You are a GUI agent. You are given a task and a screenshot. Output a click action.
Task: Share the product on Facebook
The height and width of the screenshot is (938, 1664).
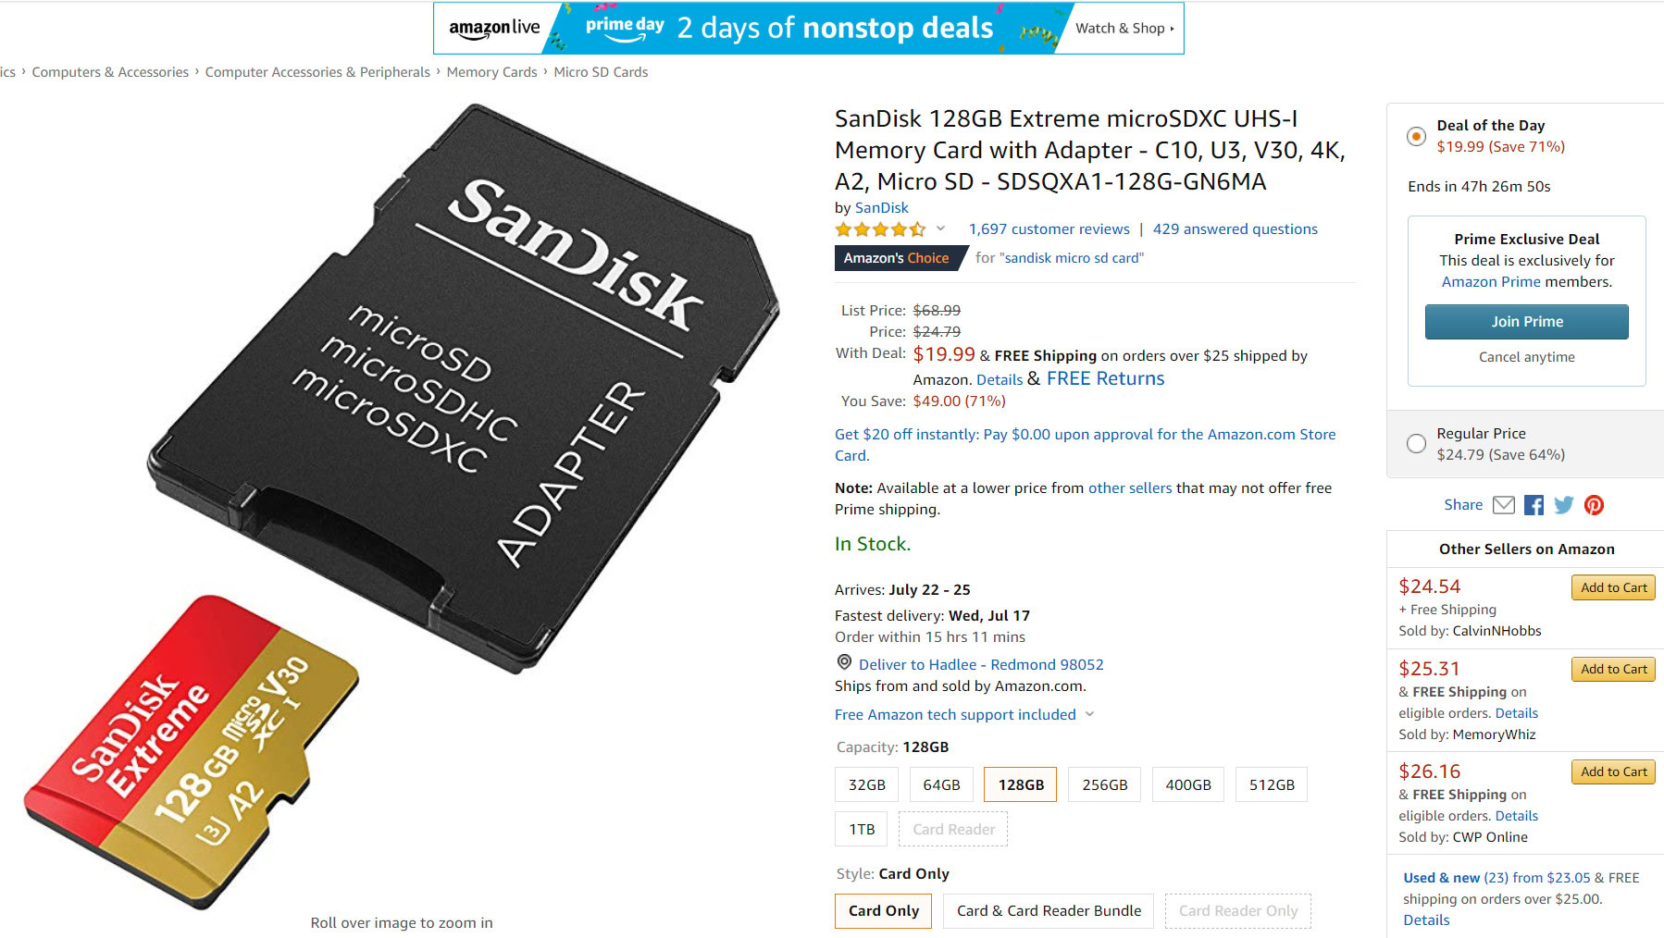(x=1534, y=505)
